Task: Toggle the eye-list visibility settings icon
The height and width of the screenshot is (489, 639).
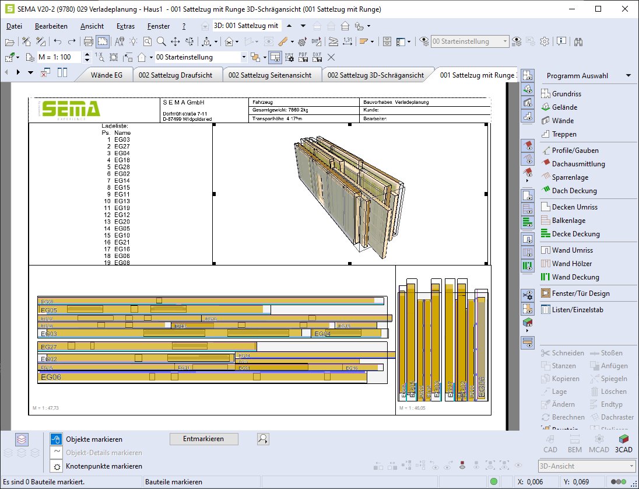Action: pos(517,41)
